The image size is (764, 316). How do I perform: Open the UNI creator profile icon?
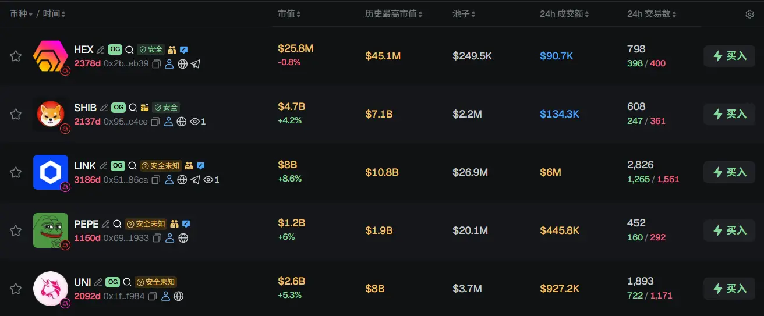pos(165,296)
